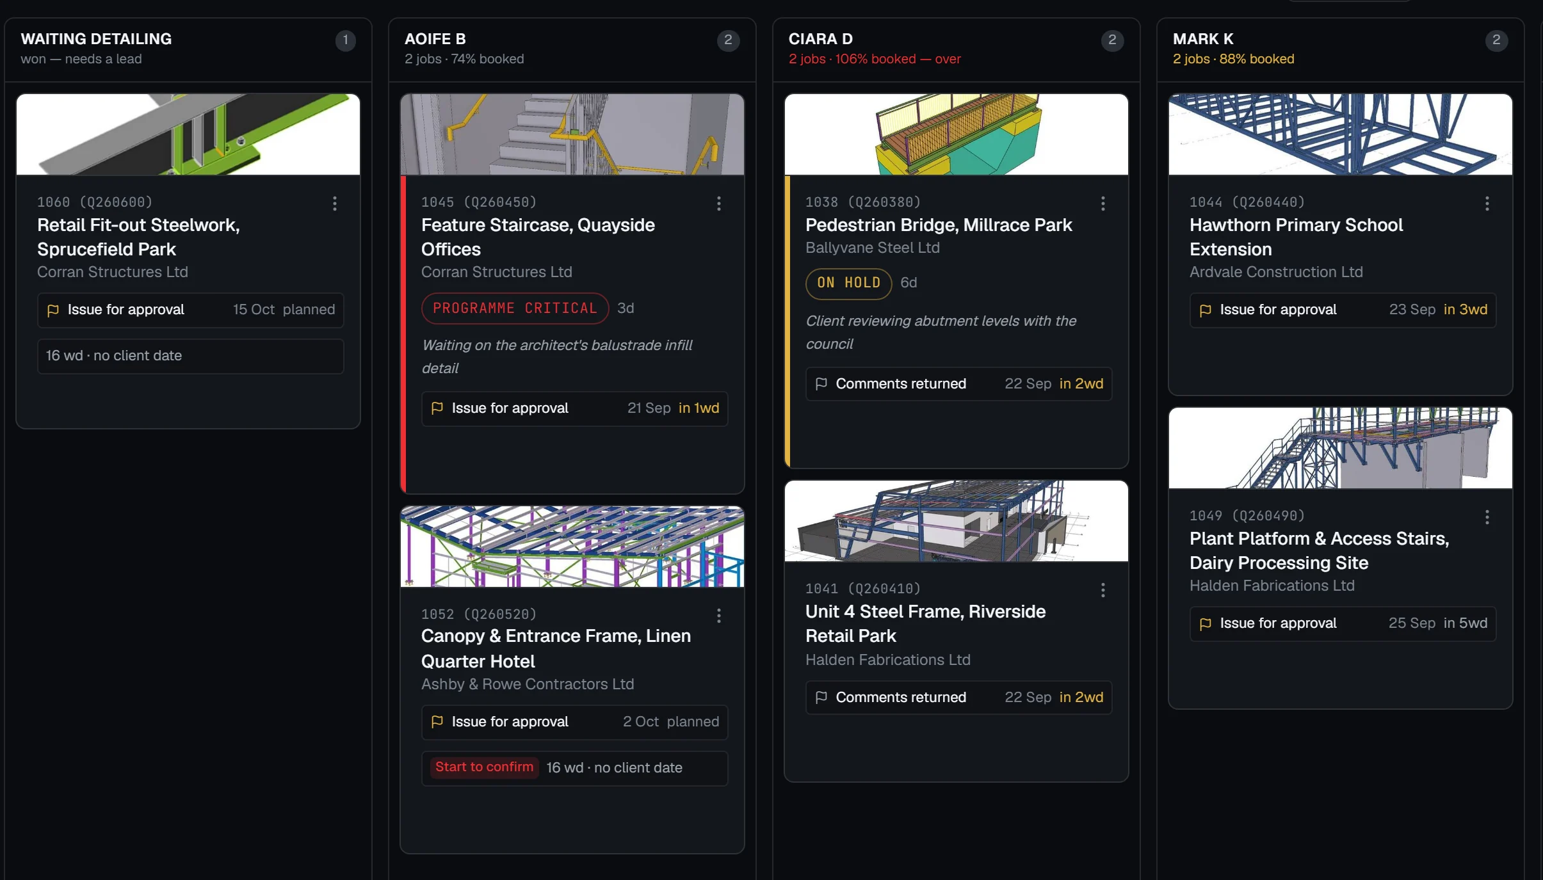
Task: Open the three-dot menu on Hawthorn Primary School card
Action: pyautogui.click(x=1487, y=204)
